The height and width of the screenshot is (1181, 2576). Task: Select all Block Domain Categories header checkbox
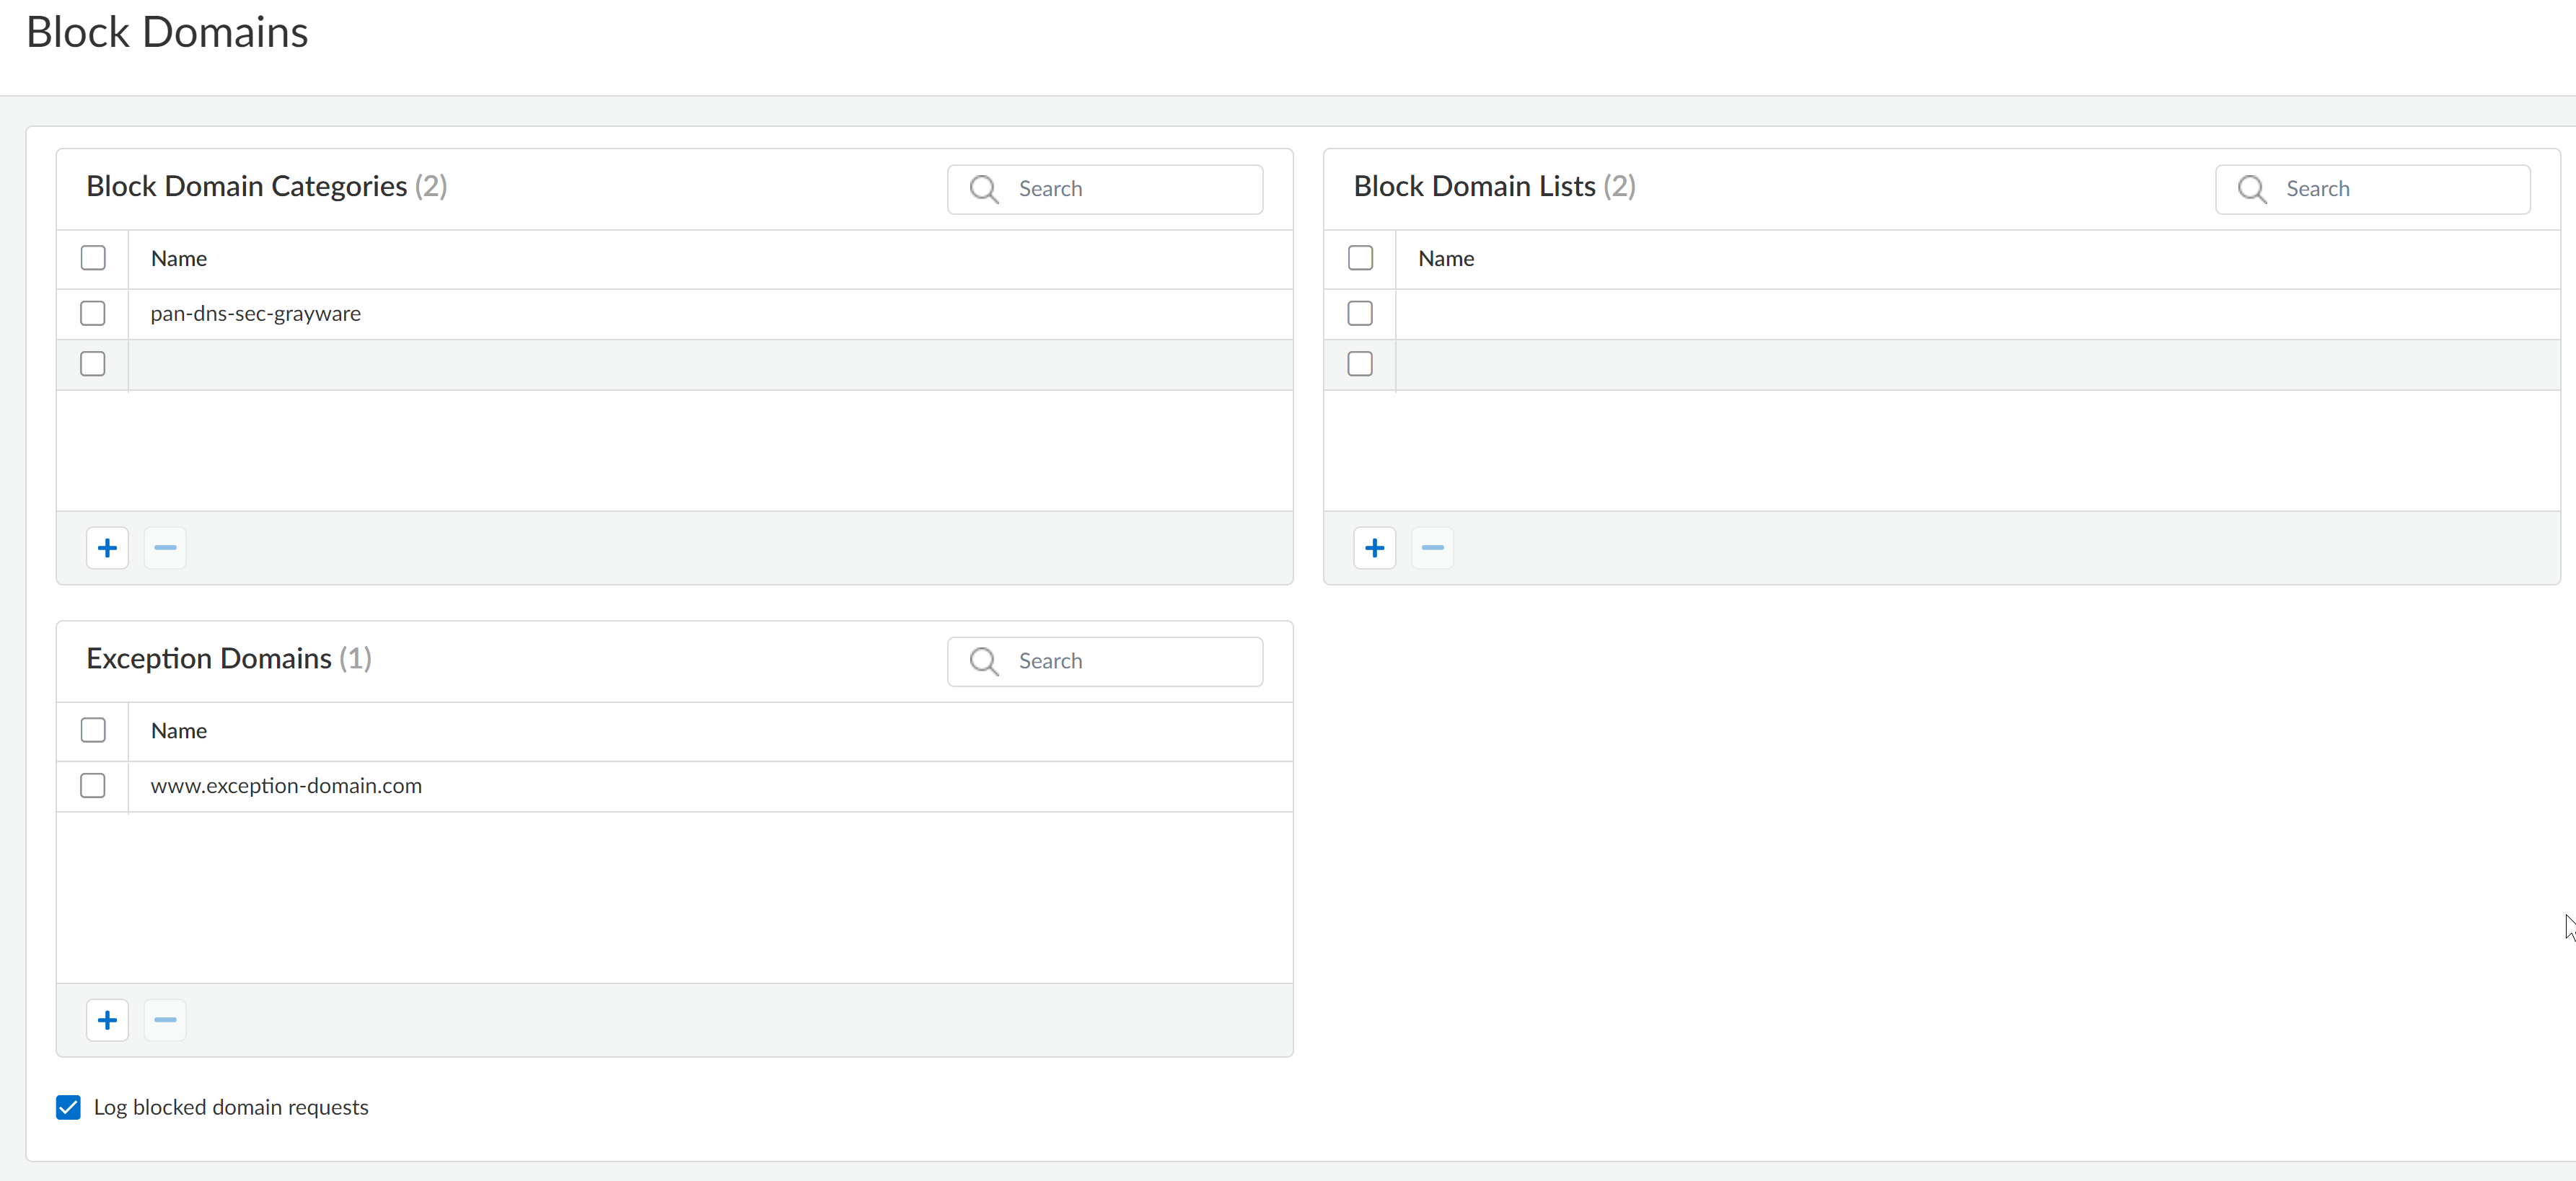pos(93,258)
